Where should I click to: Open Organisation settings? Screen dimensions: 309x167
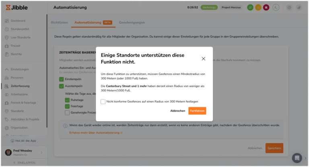point(19,128)
